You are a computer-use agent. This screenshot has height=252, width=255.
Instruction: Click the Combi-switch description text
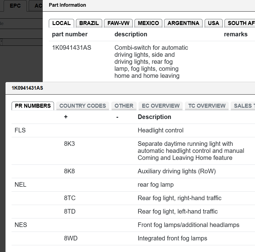151,62
